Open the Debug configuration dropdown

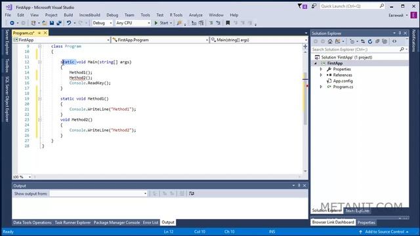[102, 23]
